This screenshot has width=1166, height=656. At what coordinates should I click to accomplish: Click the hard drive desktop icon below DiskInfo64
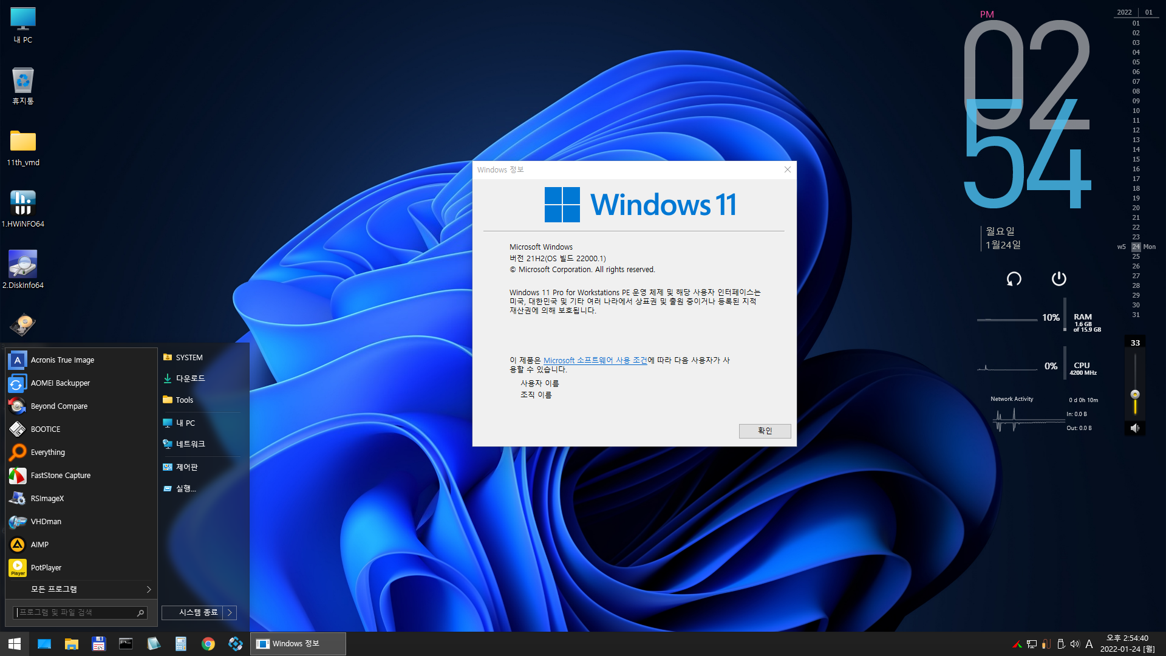[23, 325]
